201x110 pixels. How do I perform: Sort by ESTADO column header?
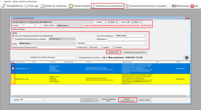[182, 62]
